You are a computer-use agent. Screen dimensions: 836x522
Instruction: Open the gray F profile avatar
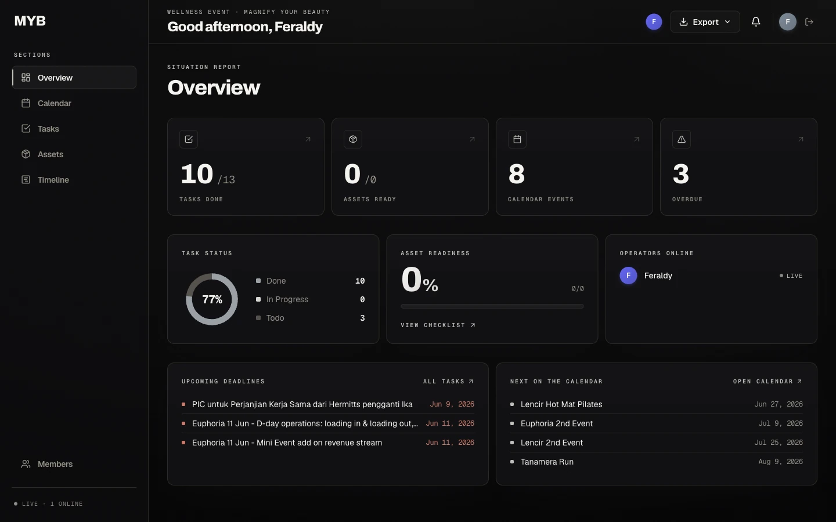[788, 22]
